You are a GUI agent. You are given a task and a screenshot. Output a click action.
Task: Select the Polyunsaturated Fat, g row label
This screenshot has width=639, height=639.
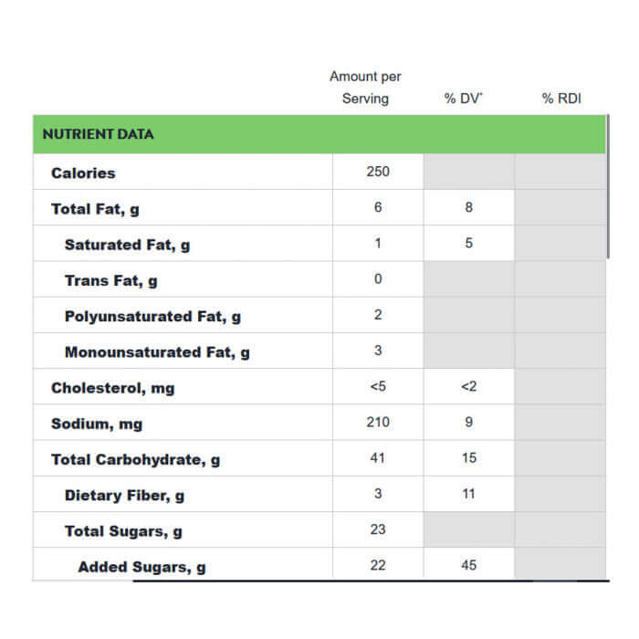coord(152,317)
